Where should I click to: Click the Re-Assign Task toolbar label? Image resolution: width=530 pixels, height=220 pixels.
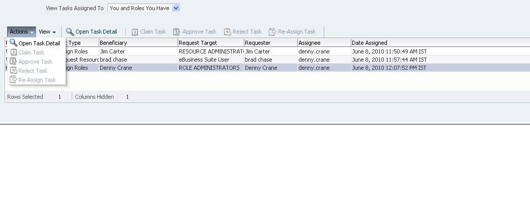(x=297, y=32)
